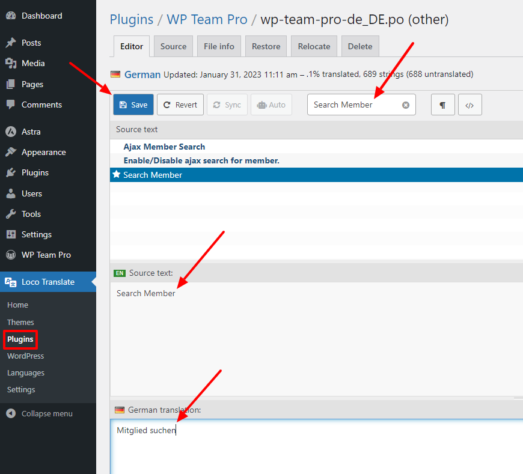Click the Auto translate button
The image size is (523, 474).
(271, 105)
